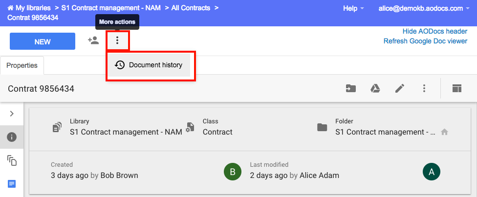Image resolution: width=477 pixels, height=197 pixels.
Task: Open document's three-dot options menu
Action: point(424,88)
